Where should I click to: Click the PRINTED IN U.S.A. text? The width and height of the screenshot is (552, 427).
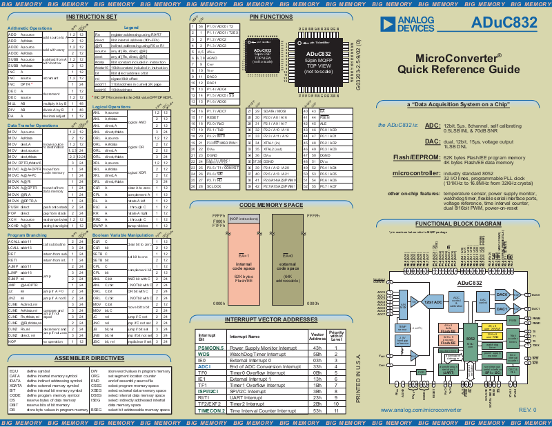coord(358,379)
